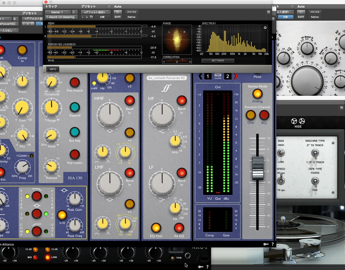
Task: Click the T-RackS automation enable icon
Action: click(118, 12)
